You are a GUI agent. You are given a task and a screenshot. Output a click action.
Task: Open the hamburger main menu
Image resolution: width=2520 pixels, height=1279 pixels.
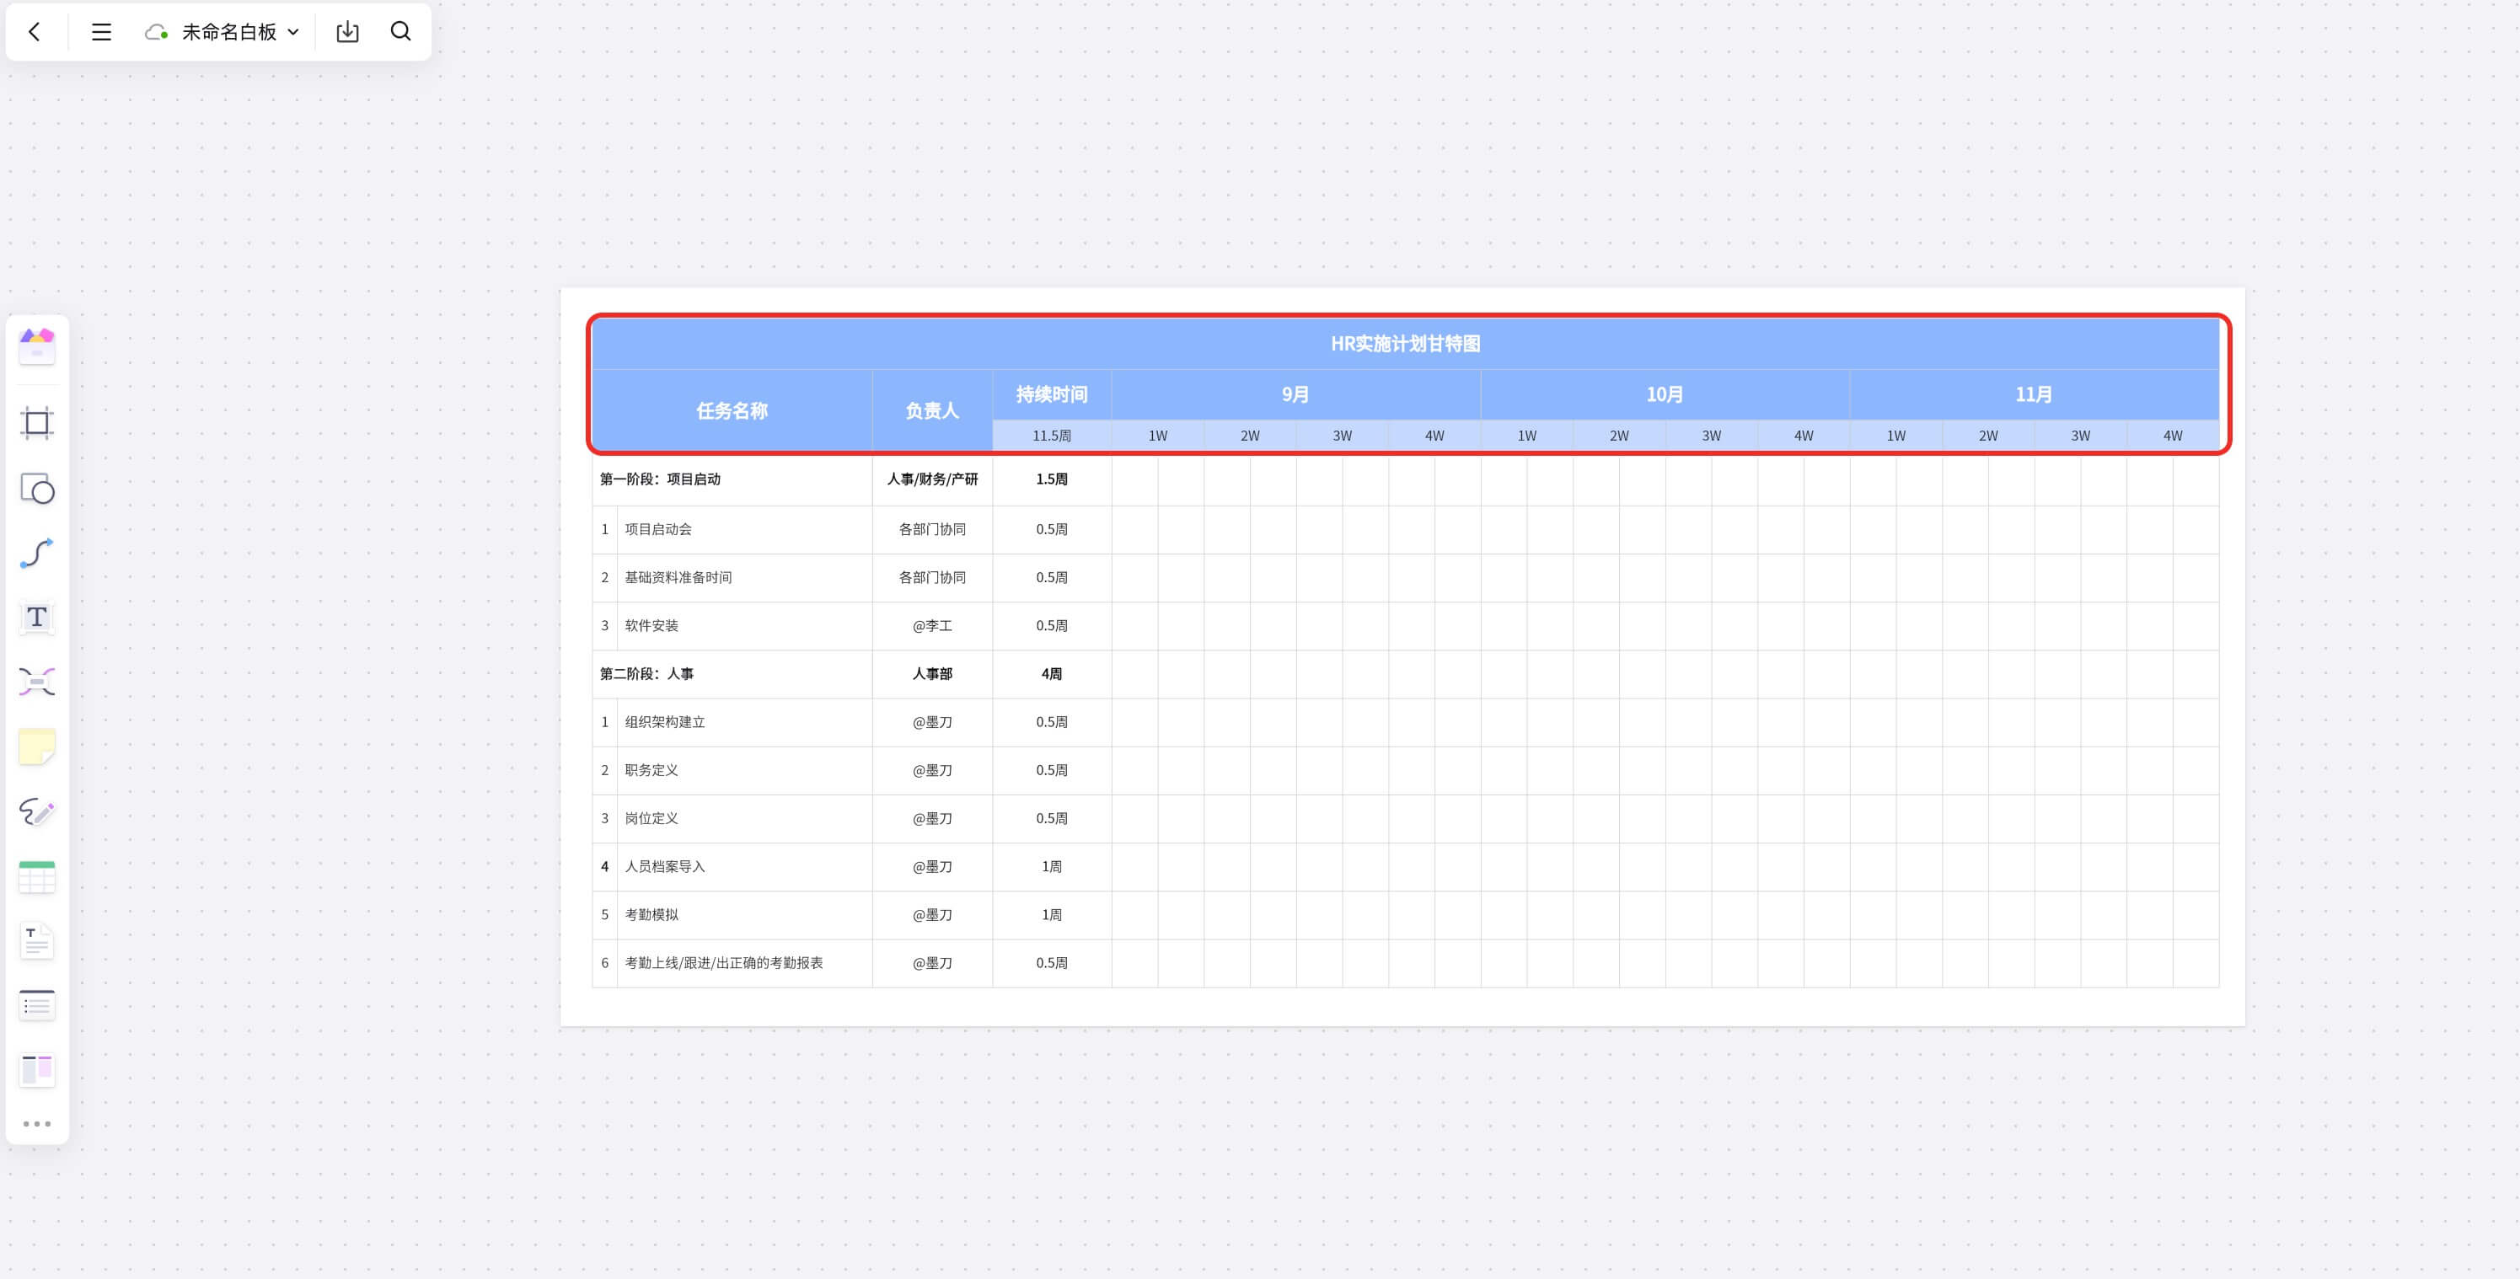(101, 32)
